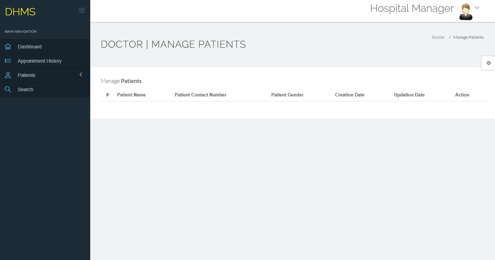Viewport: 495px width, 260px height.
Task: Toggle the sidebar with the hamburger icon
Action: coord(82,10)
